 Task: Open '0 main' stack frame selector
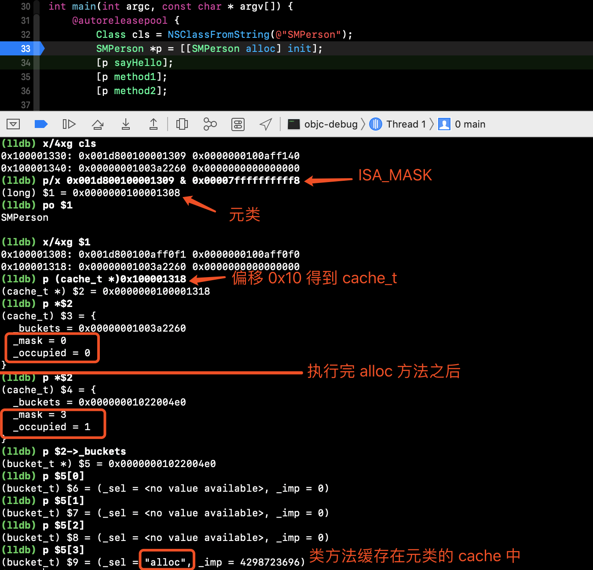point(462,124)
